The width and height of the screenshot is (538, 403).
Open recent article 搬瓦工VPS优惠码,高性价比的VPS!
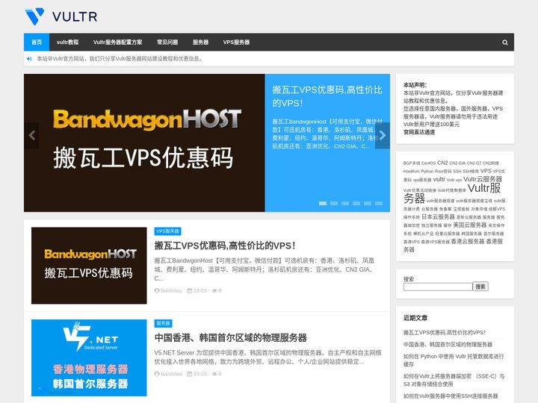point(445,332)
